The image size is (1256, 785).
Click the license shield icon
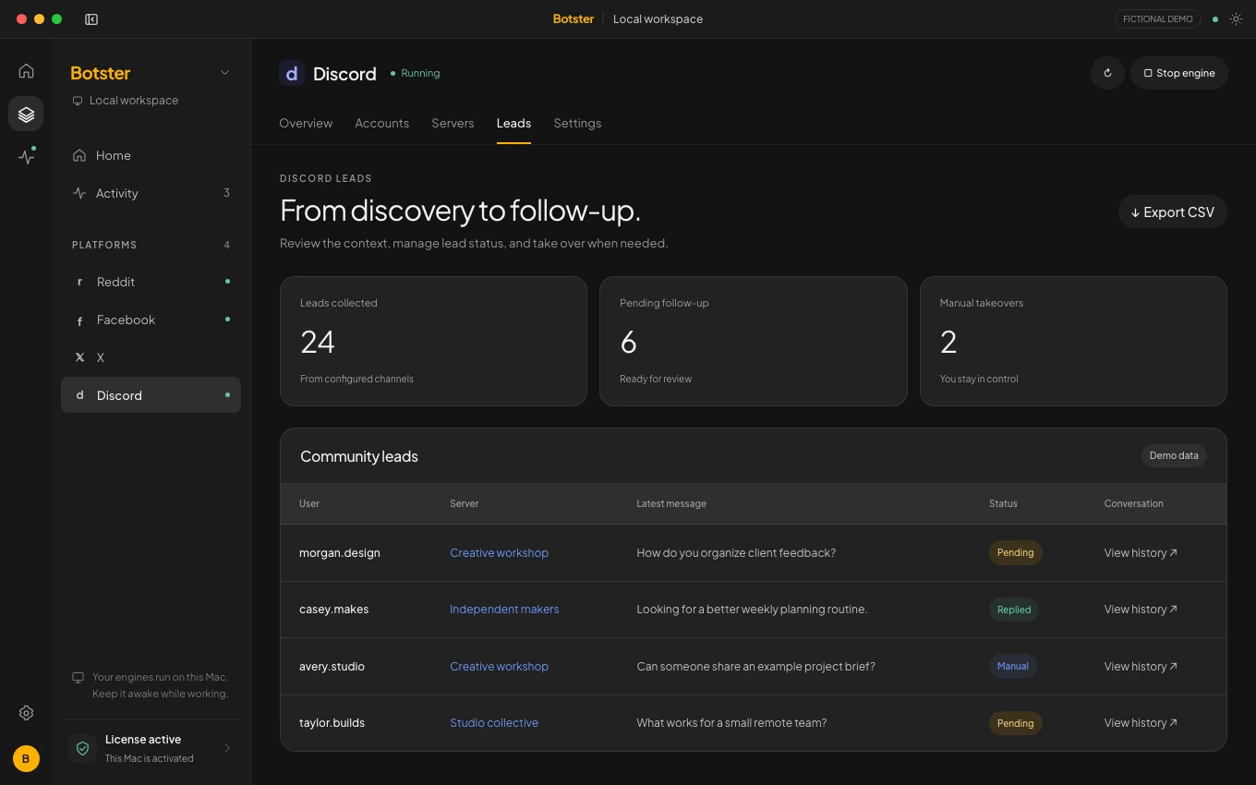82,748
